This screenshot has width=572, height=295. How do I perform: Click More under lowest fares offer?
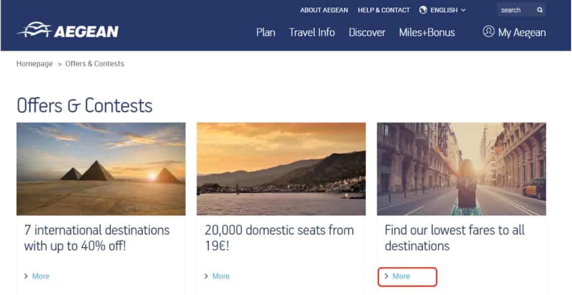coord(402,276)
